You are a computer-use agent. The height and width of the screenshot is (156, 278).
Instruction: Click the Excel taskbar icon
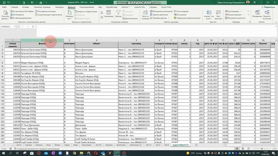coord(117,153)
